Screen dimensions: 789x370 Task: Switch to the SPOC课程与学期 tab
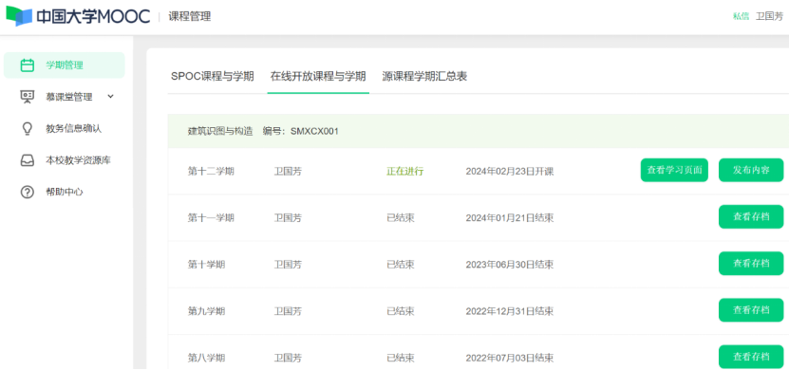tap(213, 77)
